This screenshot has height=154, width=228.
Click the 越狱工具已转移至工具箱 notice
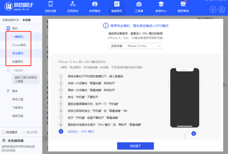point(25,79)
